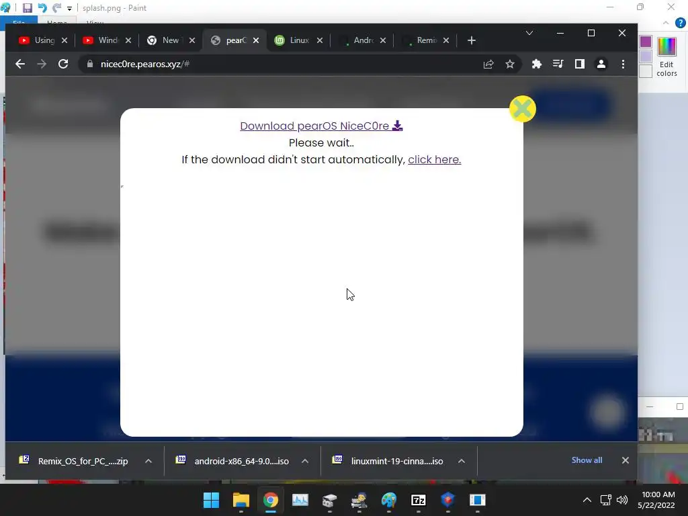The height and width of the screenshot is (516, 688).
Task: Click the 'click here.' download link
Action: coord(435,159)
